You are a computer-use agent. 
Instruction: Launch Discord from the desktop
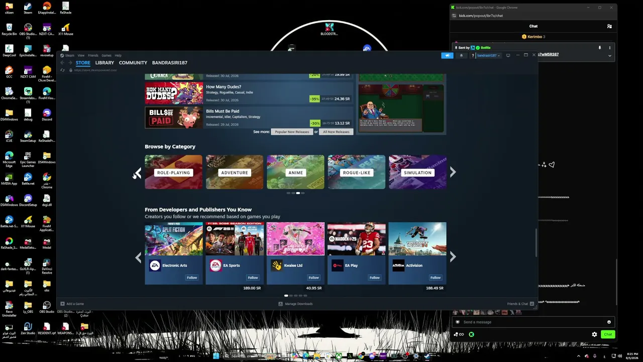coord(47,115)
